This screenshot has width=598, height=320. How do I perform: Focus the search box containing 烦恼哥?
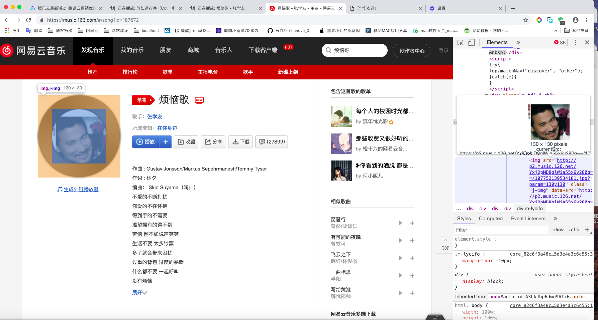tap(355, 50)
